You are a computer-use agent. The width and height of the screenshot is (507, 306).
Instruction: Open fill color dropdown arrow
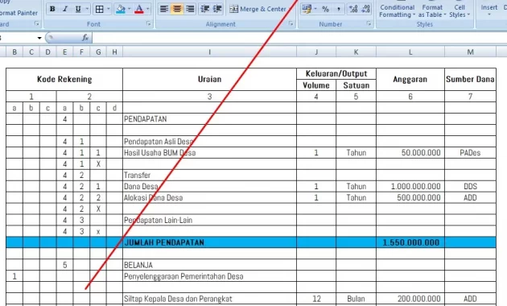(130, 9)
